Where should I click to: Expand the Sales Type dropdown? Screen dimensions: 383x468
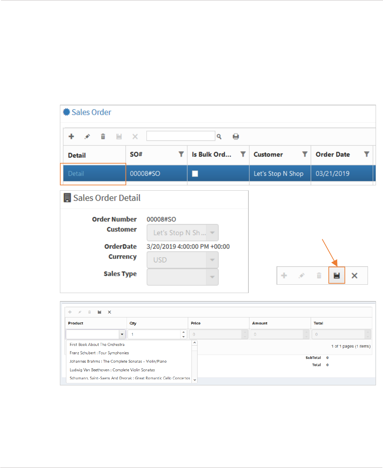212,277
